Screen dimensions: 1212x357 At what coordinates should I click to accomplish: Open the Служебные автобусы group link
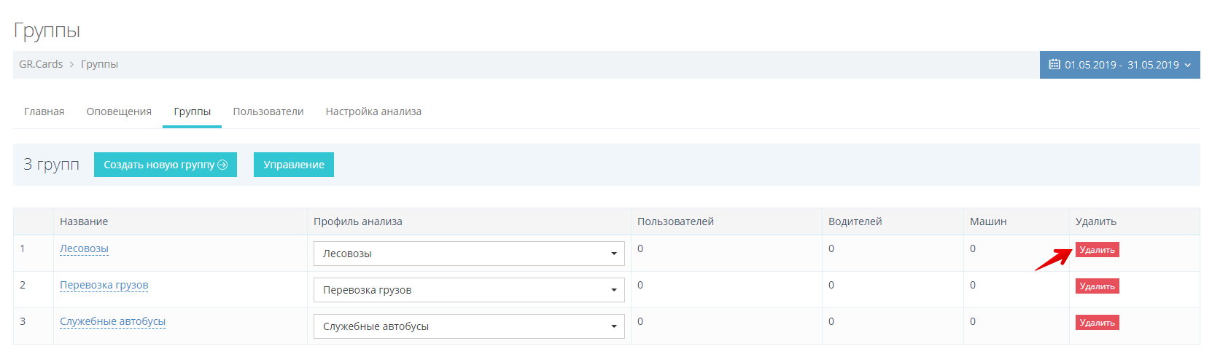tap(112, 321)
